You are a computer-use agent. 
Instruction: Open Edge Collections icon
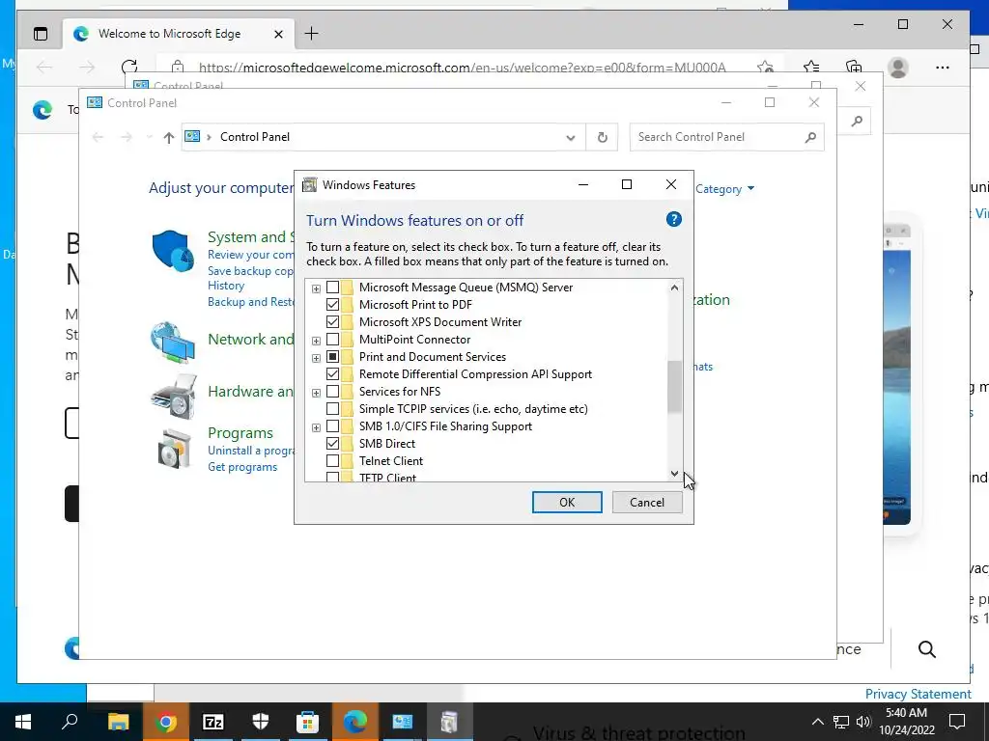coord(854,67)
